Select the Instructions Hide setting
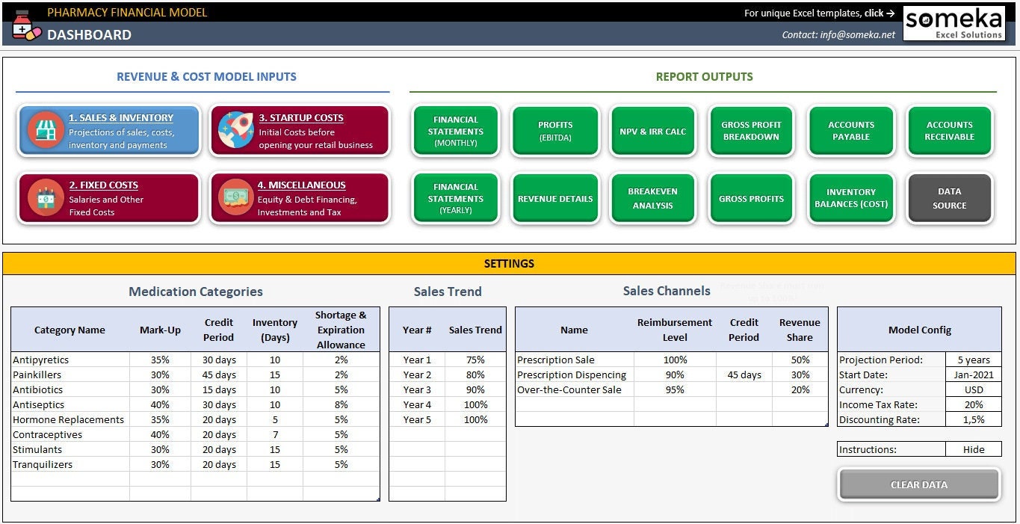This screenshot has height=524, width=1020. tap(974, 449)
